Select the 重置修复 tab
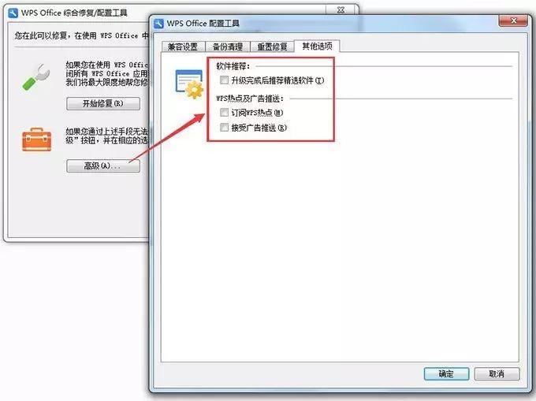 coord(272,46)
